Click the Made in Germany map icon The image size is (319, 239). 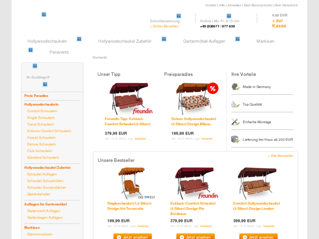(x=235, y=87)
